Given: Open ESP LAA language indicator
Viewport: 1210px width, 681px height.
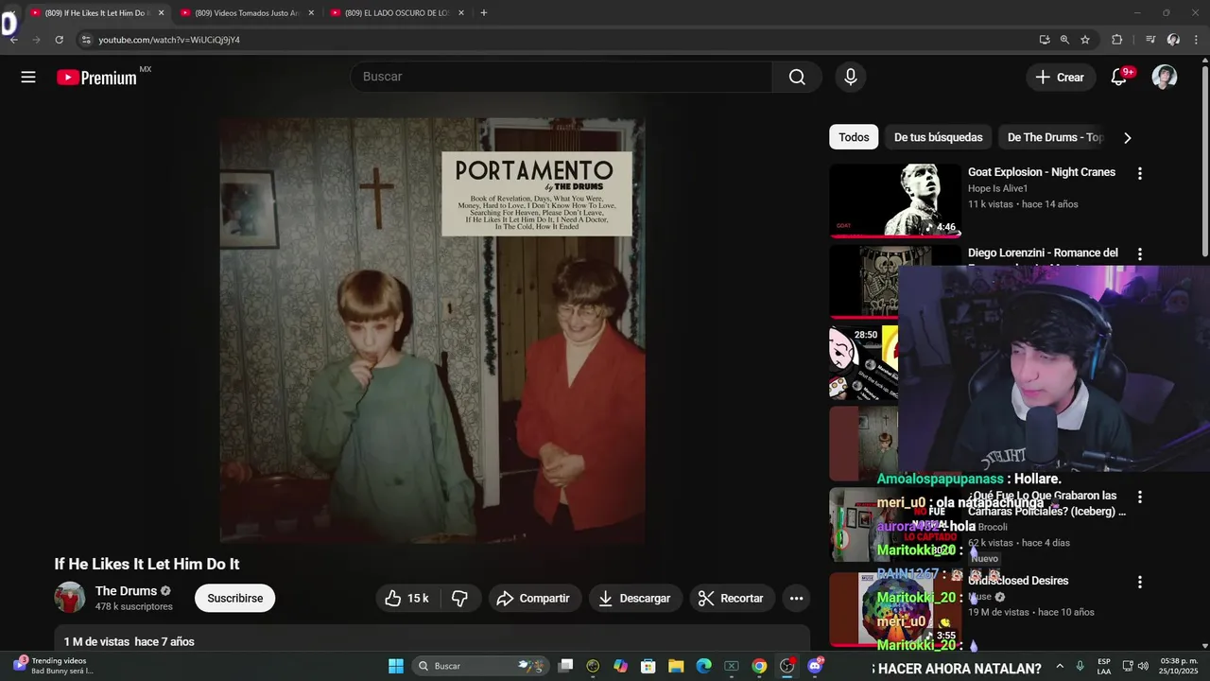Looking at the screenshot, I should [x=1104, y=666].
